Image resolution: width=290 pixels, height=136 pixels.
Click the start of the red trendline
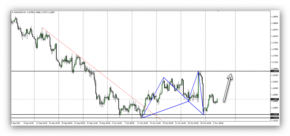coord(42,28)
